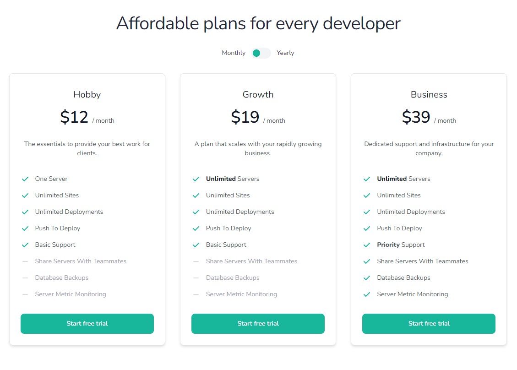Viewport: 517px width, 370px height.
Task: Toggle the billing switch to Yearly
Action: click(260, 53)
